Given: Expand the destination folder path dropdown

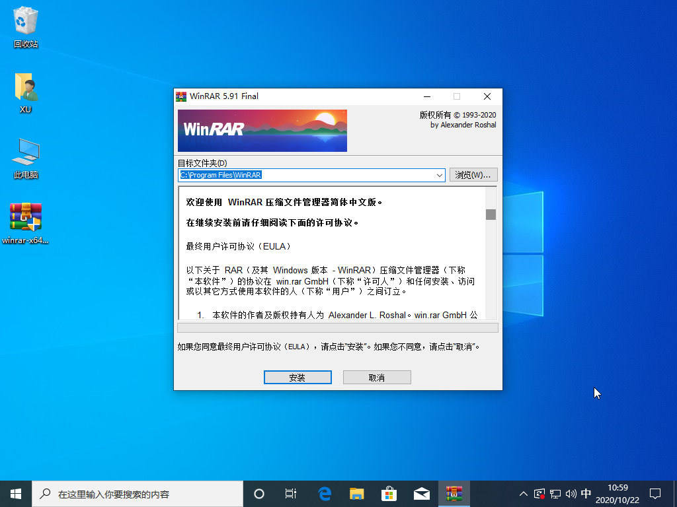Looking at the screenshot, I should (x=439, y=175).
